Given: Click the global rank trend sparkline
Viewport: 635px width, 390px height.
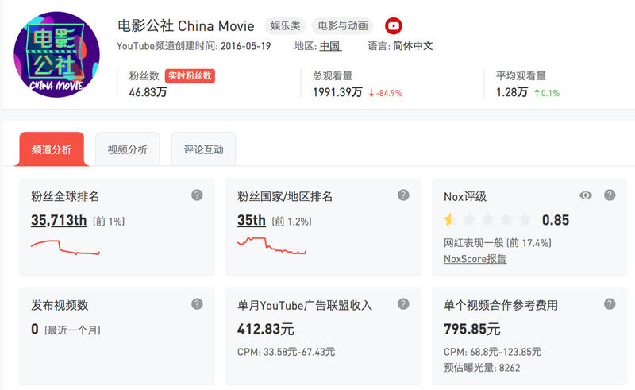Looking at the screenshot, I should (65, 247).
